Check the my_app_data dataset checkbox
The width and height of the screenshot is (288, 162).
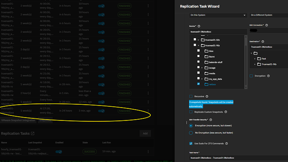point(198,78)
